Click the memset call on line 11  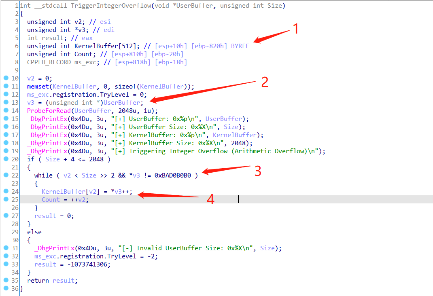pyautogui.click(x=38, y=87)
